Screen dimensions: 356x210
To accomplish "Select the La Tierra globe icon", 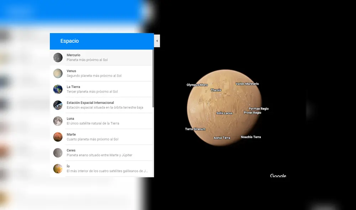I will (58, 89).
